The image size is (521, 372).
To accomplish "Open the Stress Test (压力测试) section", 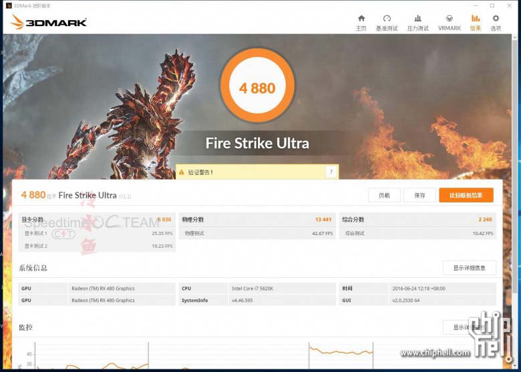I will (x=418, y=23).
